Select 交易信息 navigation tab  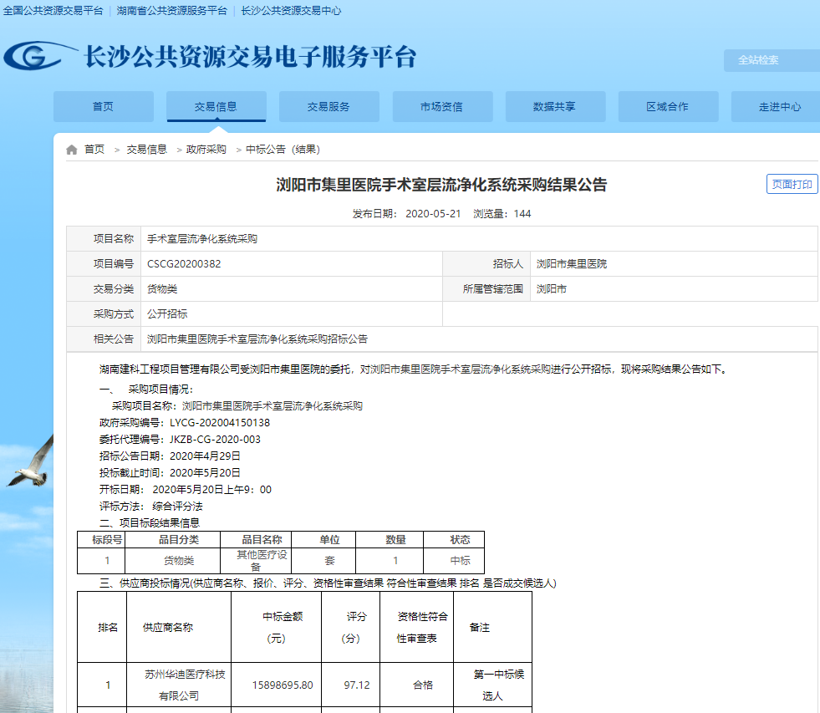coord(216,107)
